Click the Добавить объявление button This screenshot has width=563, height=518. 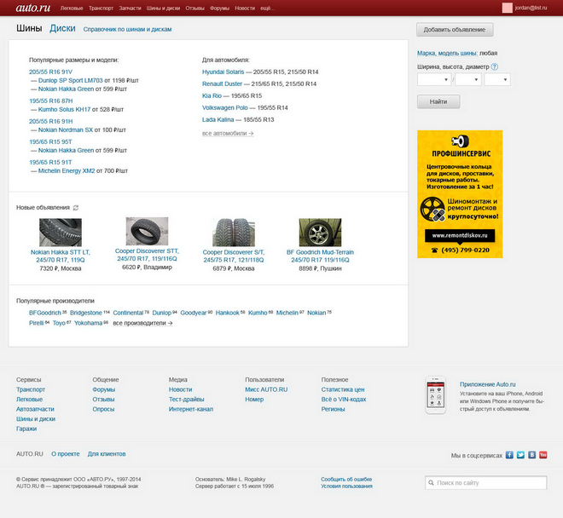(455, 30)
